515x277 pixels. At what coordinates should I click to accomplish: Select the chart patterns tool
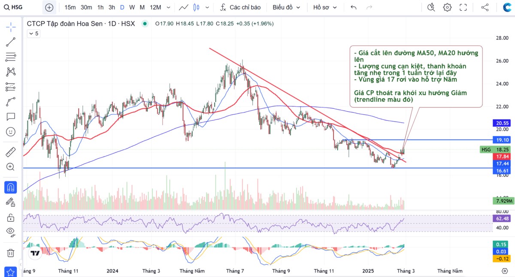pos(11,72)
